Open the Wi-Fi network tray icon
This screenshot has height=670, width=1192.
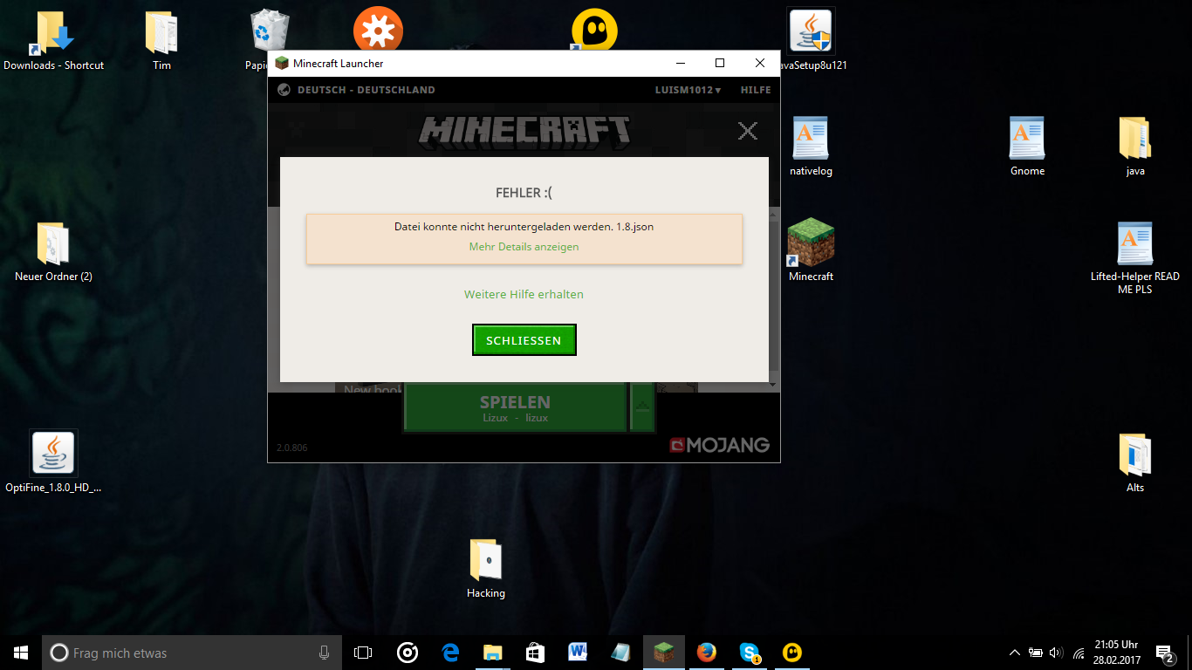click(1079, 653)
